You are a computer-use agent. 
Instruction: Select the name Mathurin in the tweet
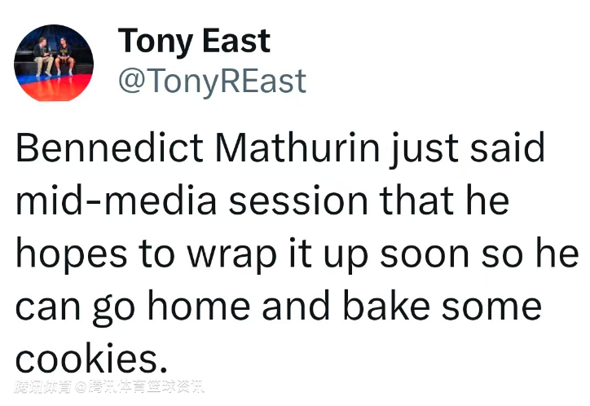(297, 147)
